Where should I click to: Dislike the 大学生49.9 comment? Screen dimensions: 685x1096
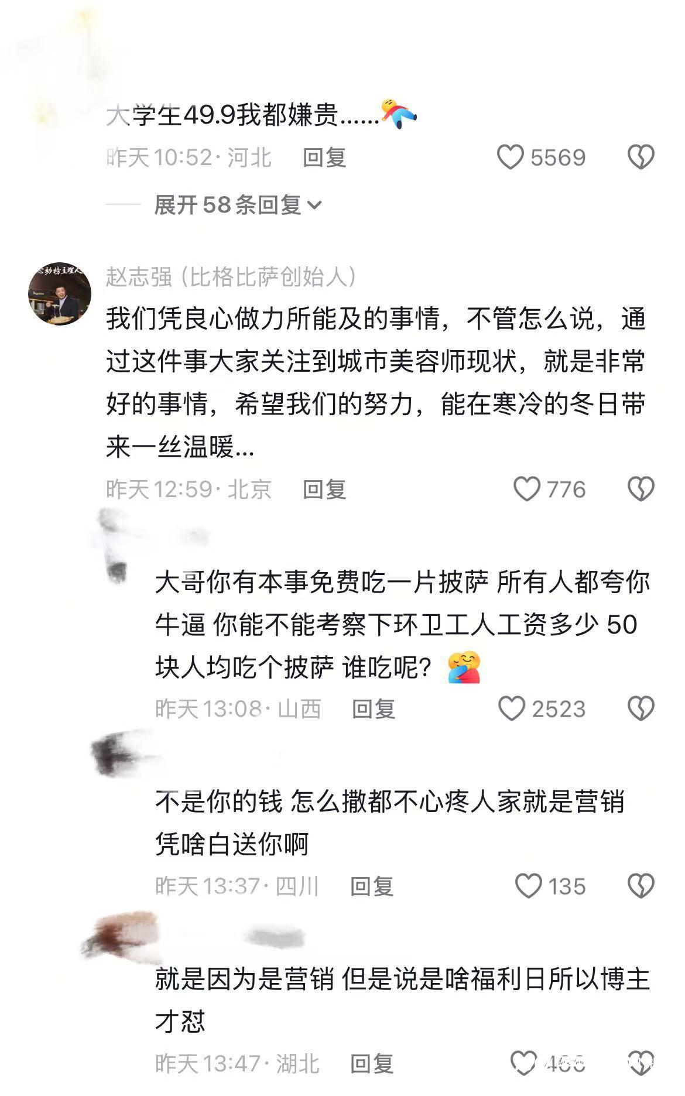(641, 157)
